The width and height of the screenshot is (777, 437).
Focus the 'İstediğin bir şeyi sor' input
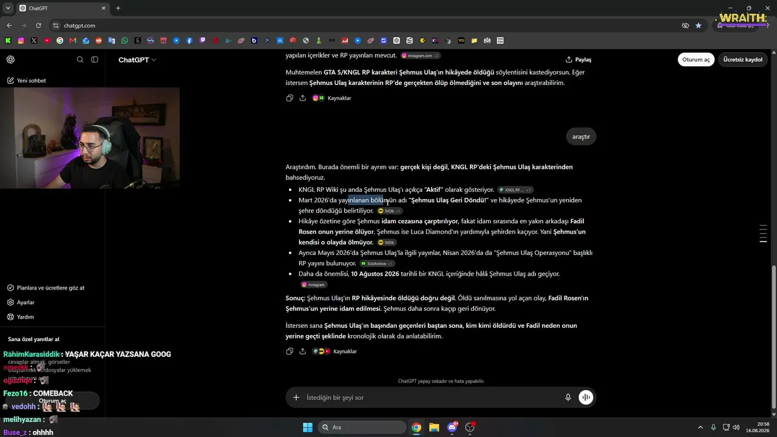coord(431,398)
